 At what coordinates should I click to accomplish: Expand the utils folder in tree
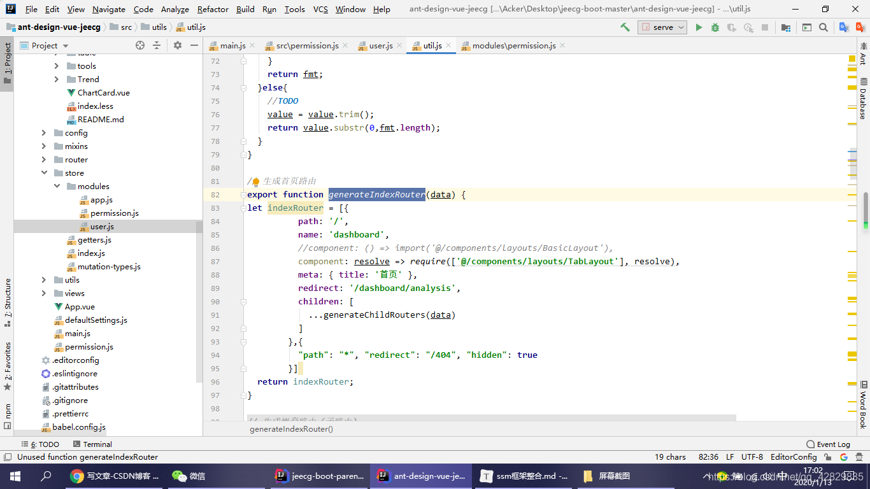pyautogui.click(x=44, y=280)
